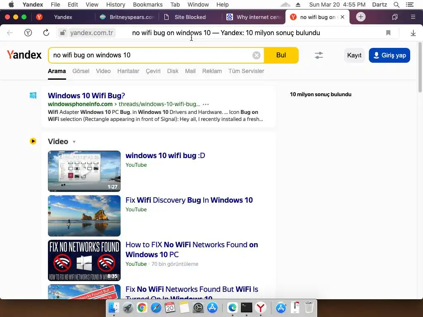
Task: Open the History menu
Action: point(116,5)
